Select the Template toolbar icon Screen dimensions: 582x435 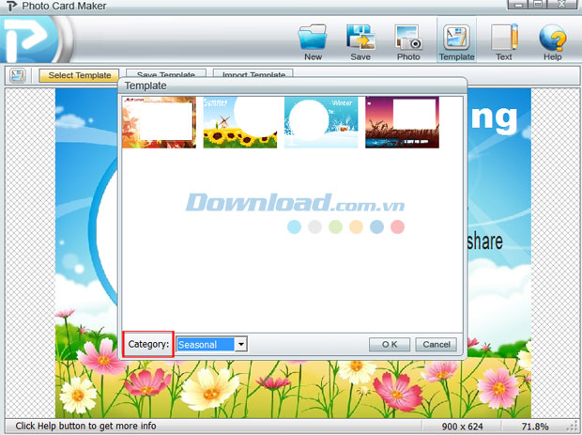[457, 39]
